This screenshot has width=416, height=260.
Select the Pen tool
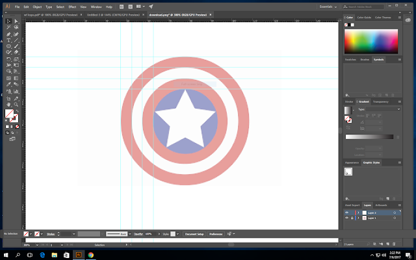coord(8,34)
